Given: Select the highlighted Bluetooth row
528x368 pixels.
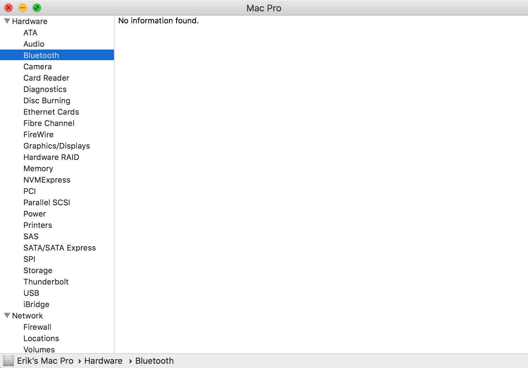Looking at the screenshot, I should point(57,55).
